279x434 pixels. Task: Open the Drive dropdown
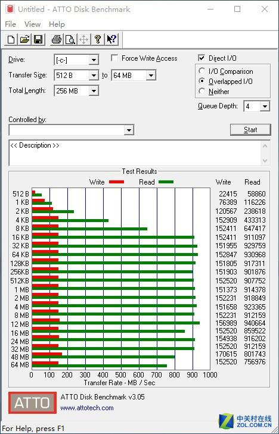(x=94, y=60)
